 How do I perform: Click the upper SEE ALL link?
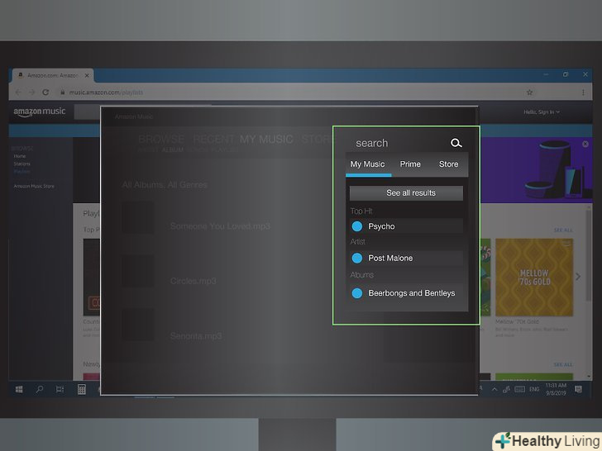tap(563, 230)
